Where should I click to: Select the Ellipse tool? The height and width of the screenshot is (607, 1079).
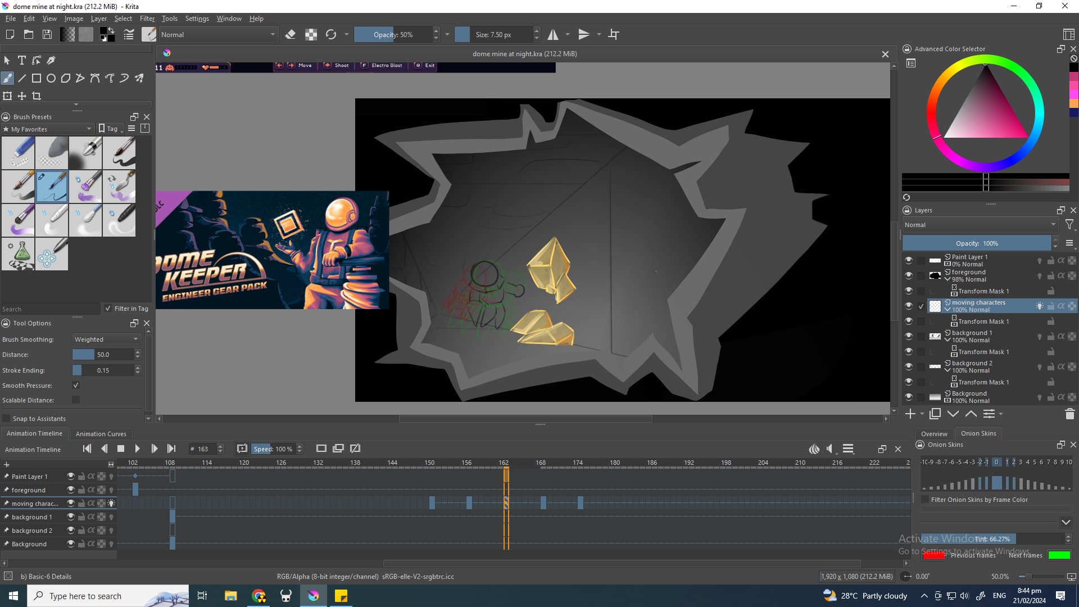tap(51, 78)
